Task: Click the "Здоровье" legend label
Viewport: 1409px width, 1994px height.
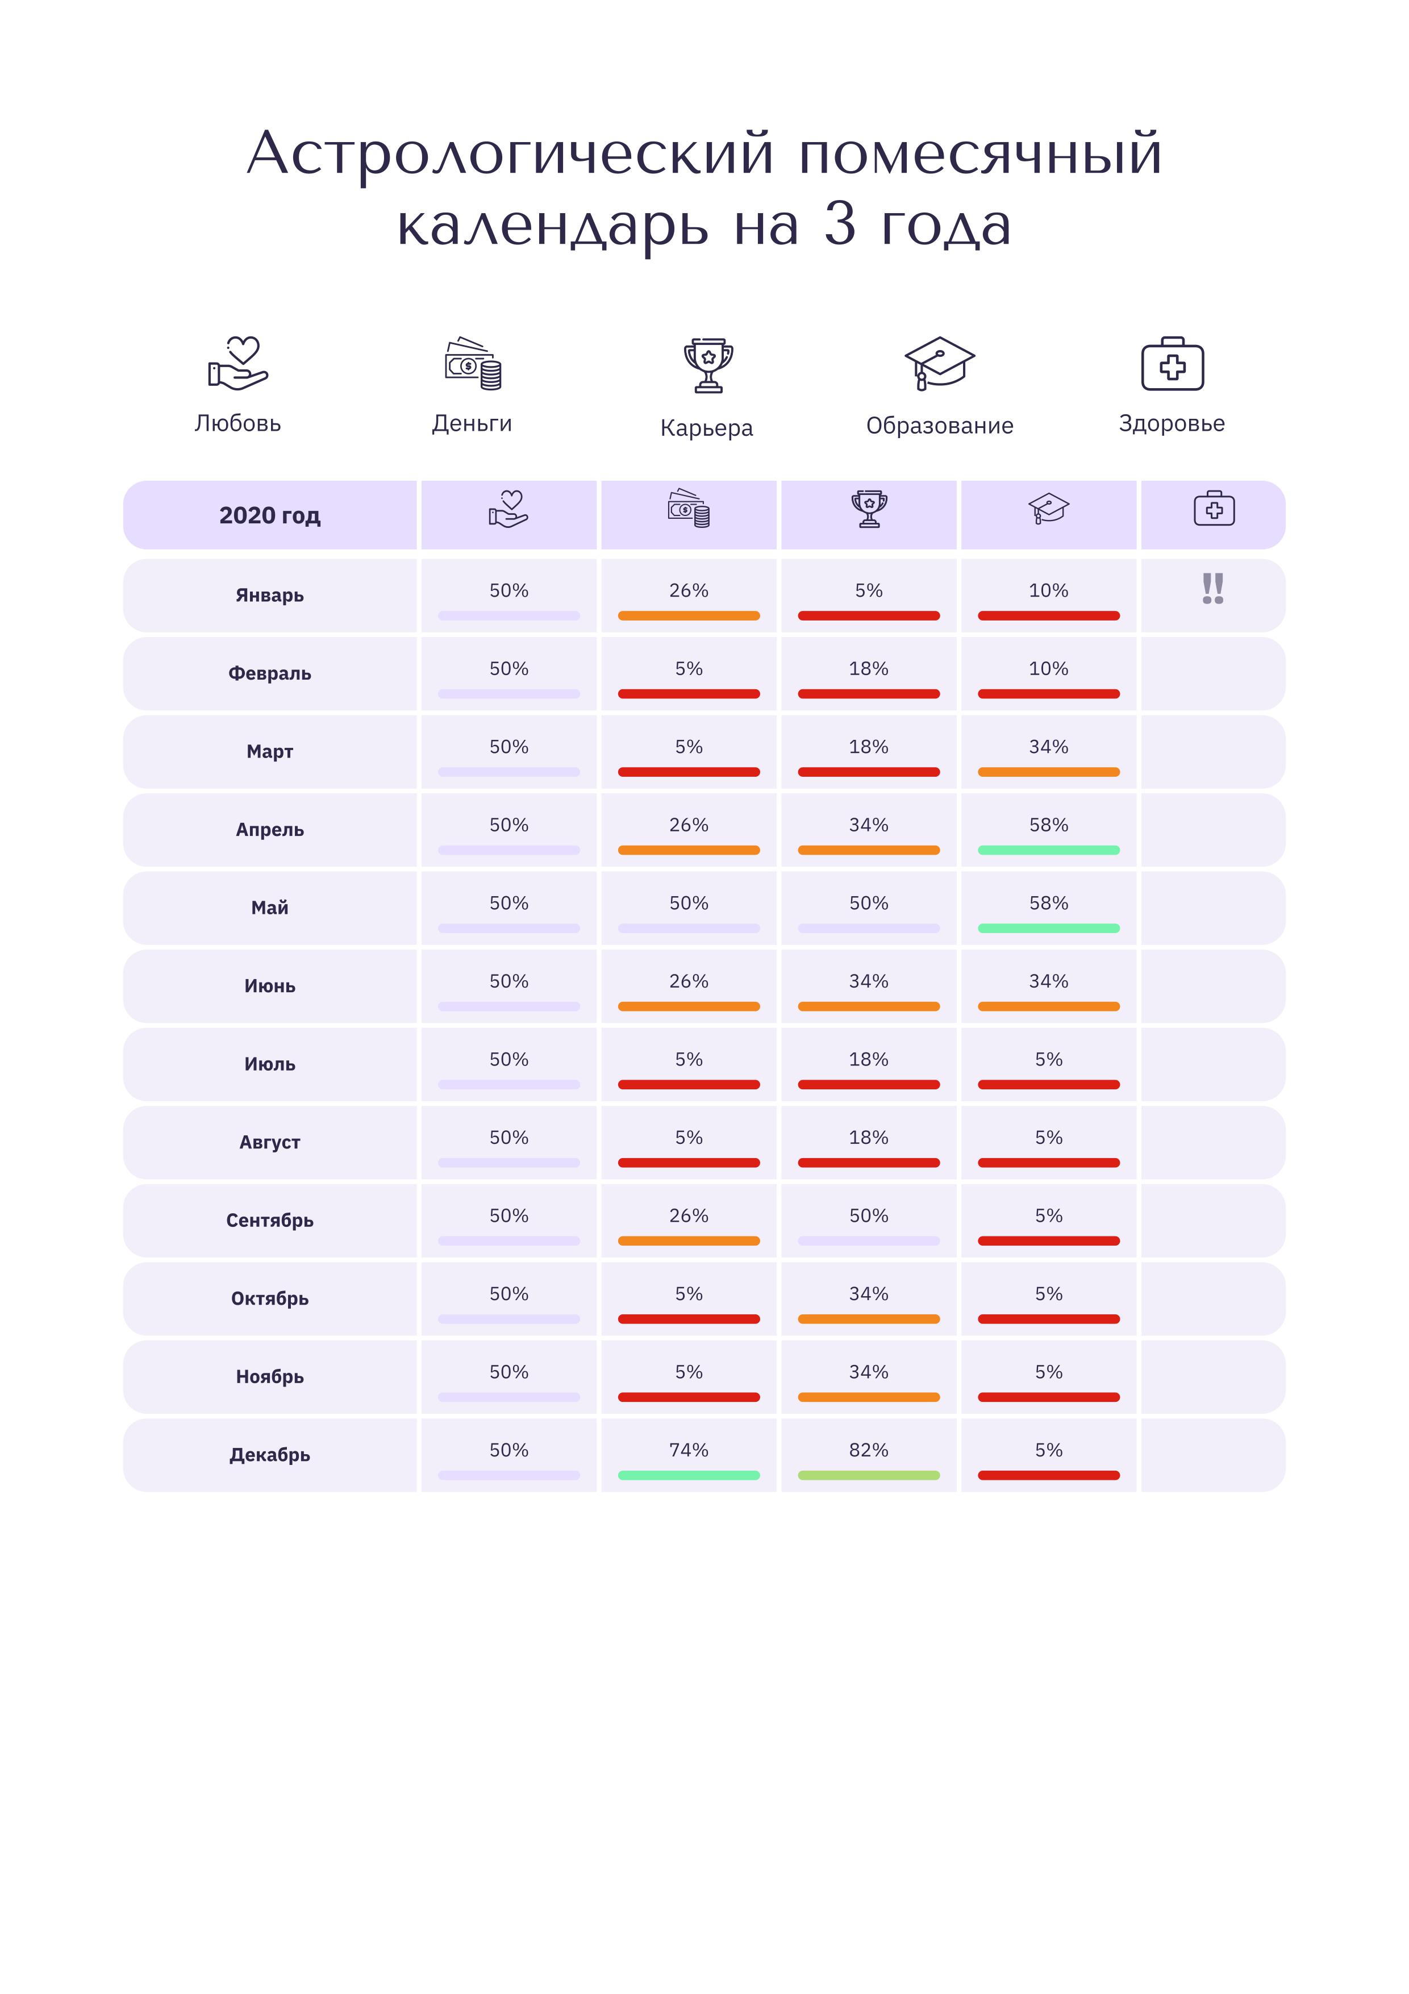Action: [x=1172, y=424]
